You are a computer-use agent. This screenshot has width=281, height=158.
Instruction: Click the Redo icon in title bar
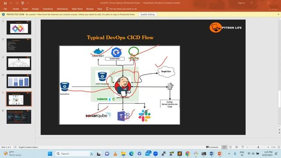click(17, 3)
